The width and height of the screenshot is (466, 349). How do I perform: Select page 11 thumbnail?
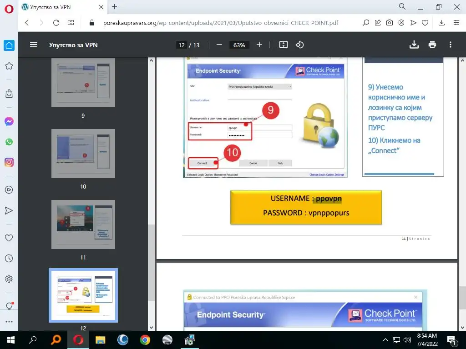83,224
